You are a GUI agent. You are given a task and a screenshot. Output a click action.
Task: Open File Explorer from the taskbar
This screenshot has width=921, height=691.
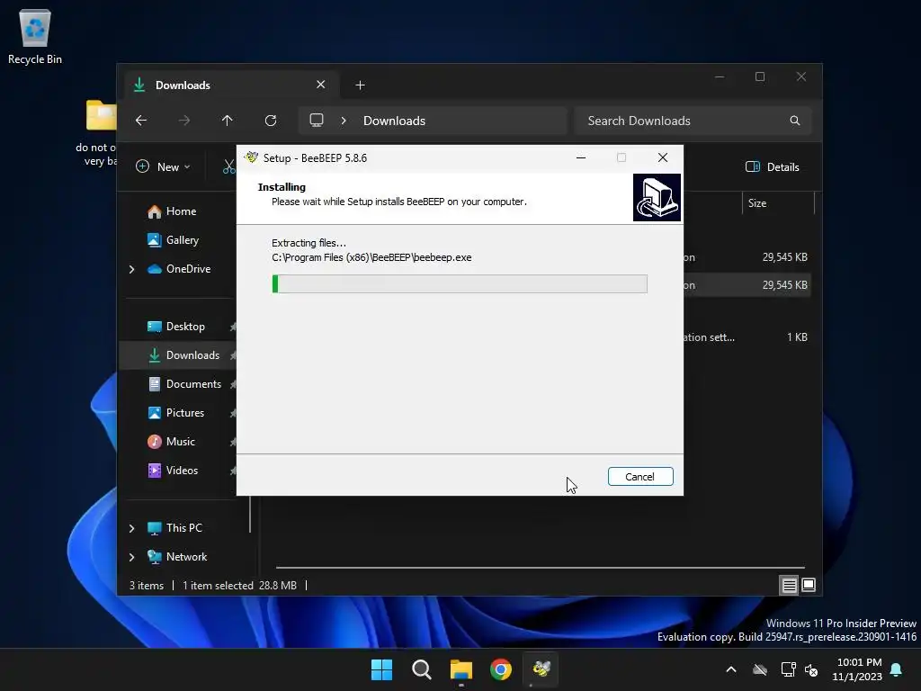pyautogui.click(x=461, y=669)
